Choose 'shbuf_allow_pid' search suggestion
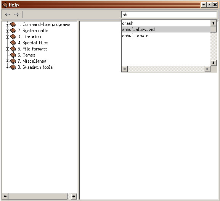This screenshot has width=220, height=201. 166,29
